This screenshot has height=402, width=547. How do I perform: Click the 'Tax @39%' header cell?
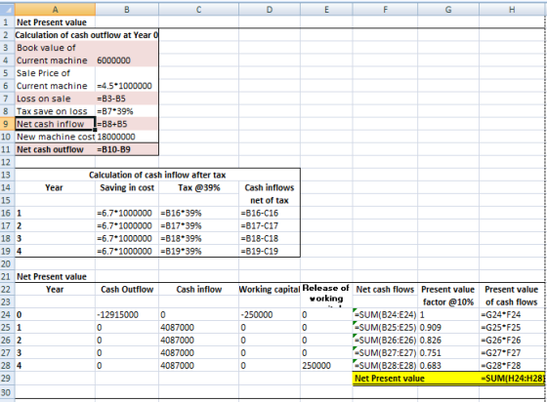tap(199, 187)
